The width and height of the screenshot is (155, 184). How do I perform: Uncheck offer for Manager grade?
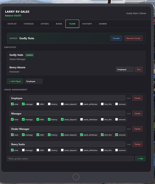click(x=38, y=119)
